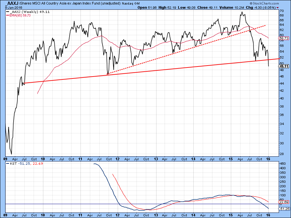Click the boxed 22.69 KST signal tag
Screen dimensions: 291x218
284,202
